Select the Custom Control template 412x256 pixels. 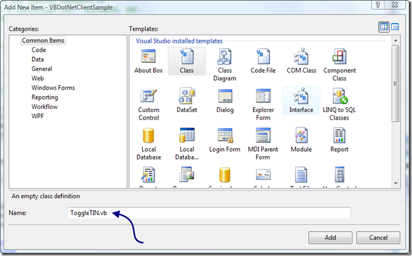(148, 104)
